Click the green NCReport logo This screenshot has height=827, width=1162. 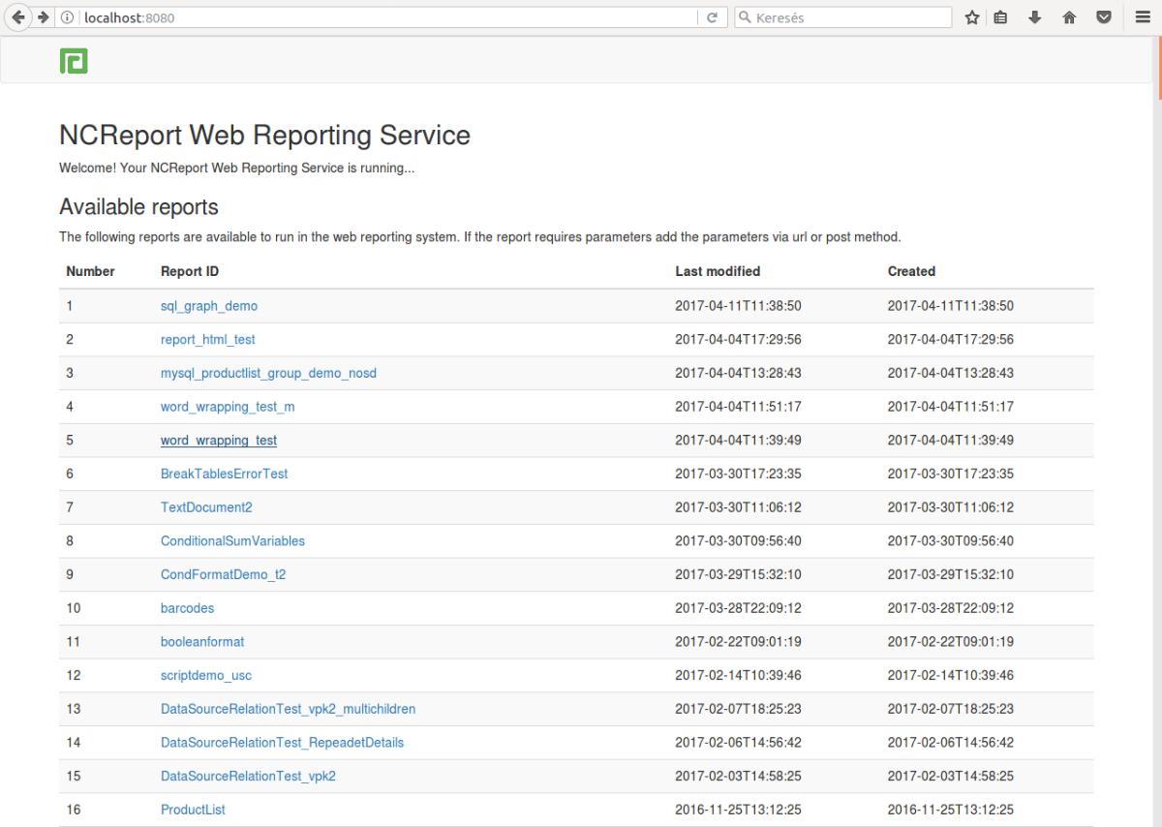[x=74, y=61]
